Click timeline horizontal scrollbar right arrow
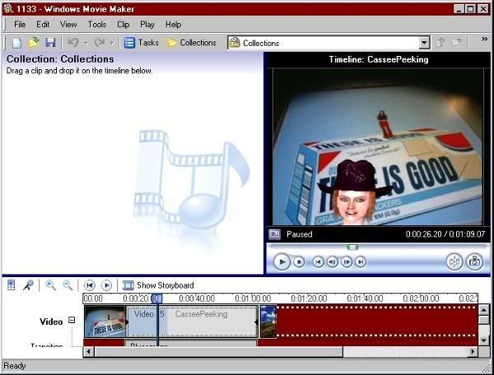This screenshot has height=375, width=494. (473, 352)
